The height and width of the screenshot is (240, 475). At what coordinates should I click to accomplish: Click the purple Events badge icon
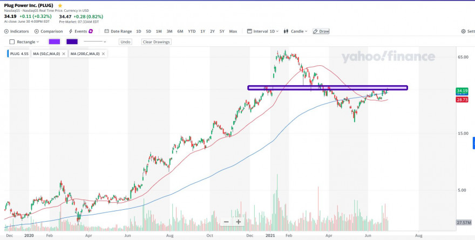click(90, 31)
